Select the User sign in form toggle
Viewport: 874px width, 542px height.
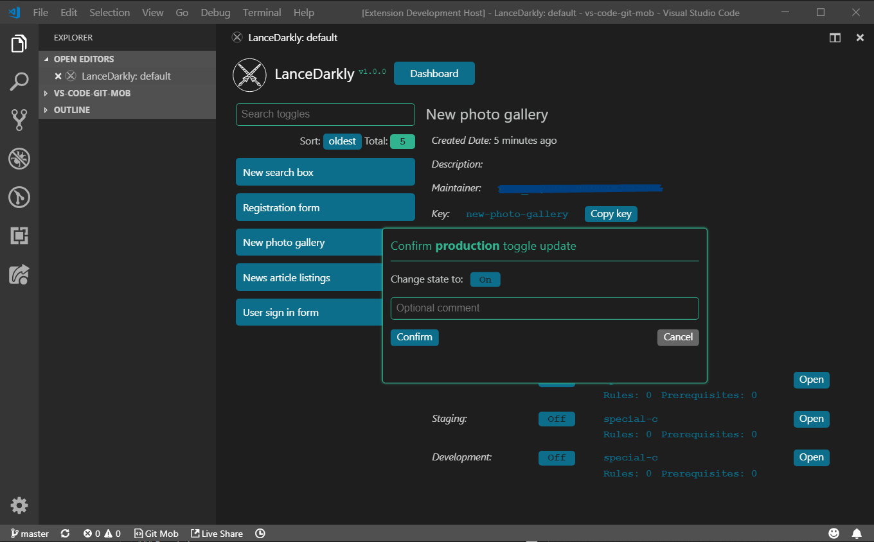309,312
